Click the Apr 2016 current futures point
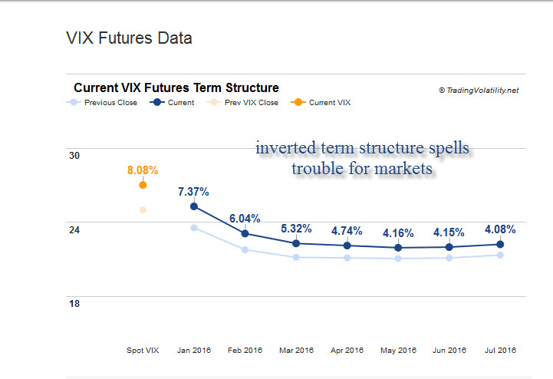This screenshot has width=553, height=379. (347, 246)
